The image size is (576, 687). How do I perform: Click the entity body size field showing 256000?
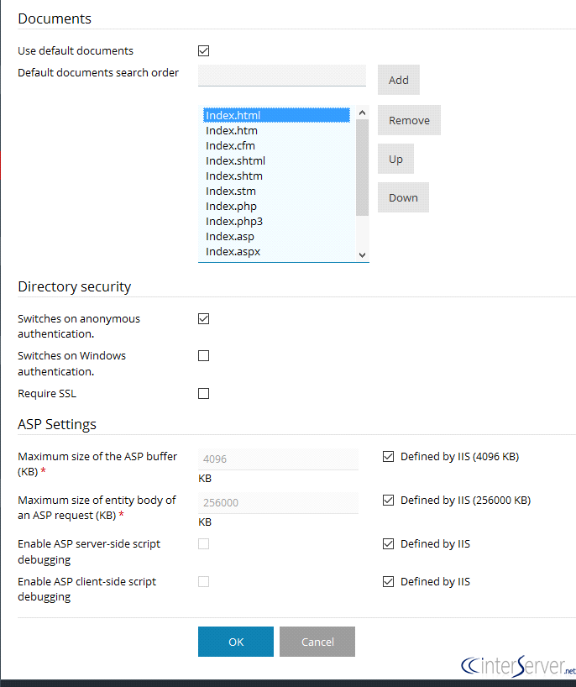[x=278, y=502]
